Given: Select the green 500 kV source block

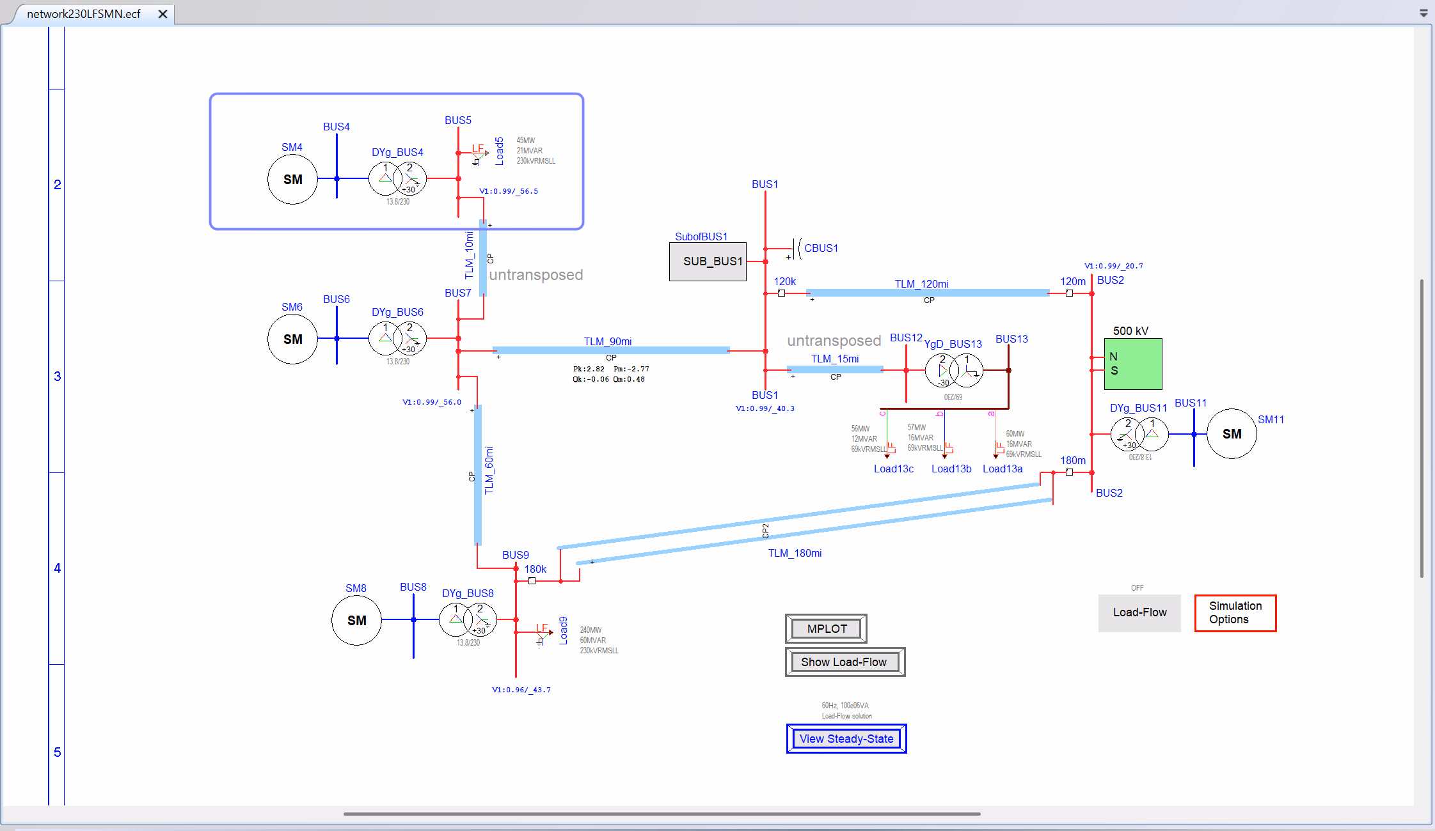Looking at the screenshot, I should click(x=1133, y=364).
